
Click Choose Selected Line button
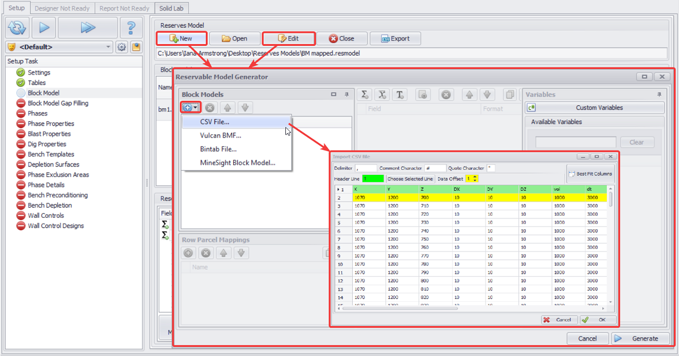(410, 178)
